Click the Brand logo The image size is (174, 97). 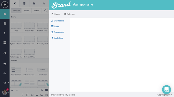pos(61,5)
